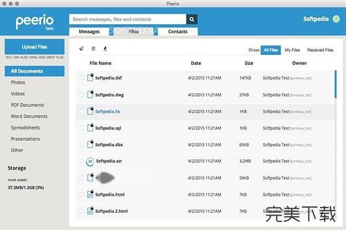Screen dimensions: 346x230
Task: Click file icon of Softpedia.dwg
Action: (91, 94)
